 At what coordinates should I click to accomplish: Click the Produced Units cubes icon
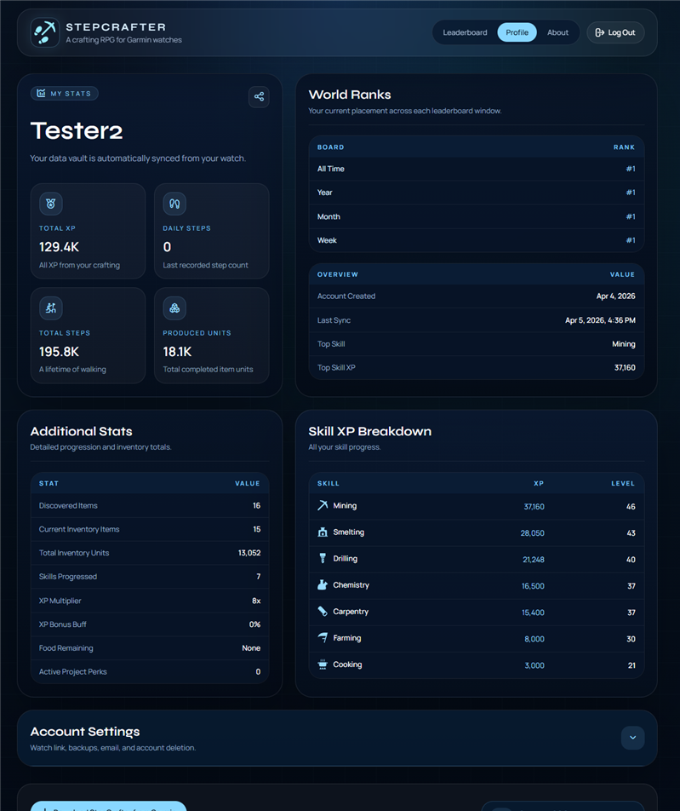(x=174, y=308)
